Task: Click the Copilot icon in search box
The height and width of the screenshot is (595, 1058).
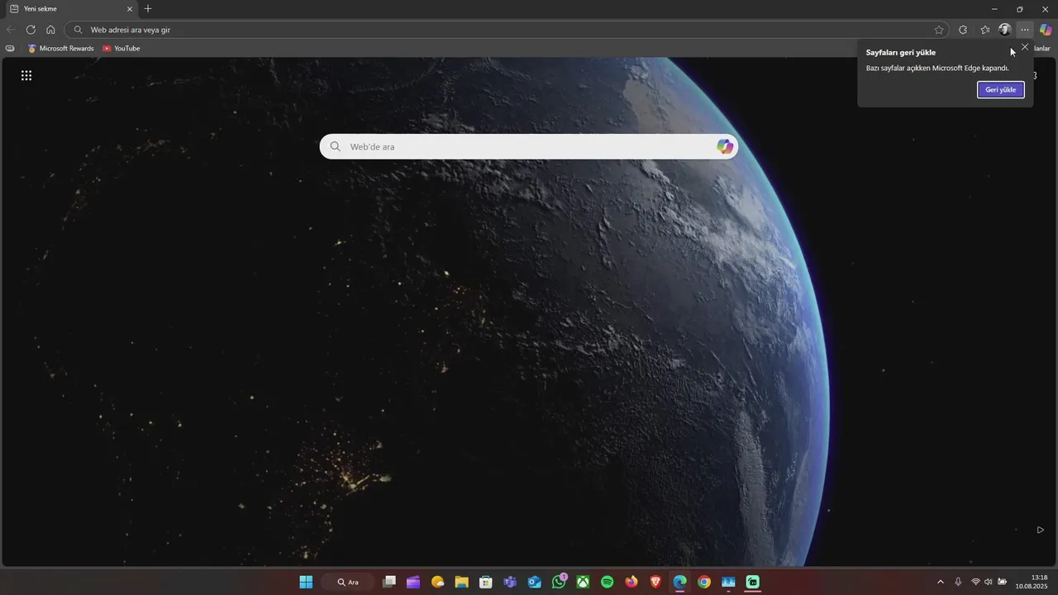Action: pyautogui.click(x=725, y=146)
